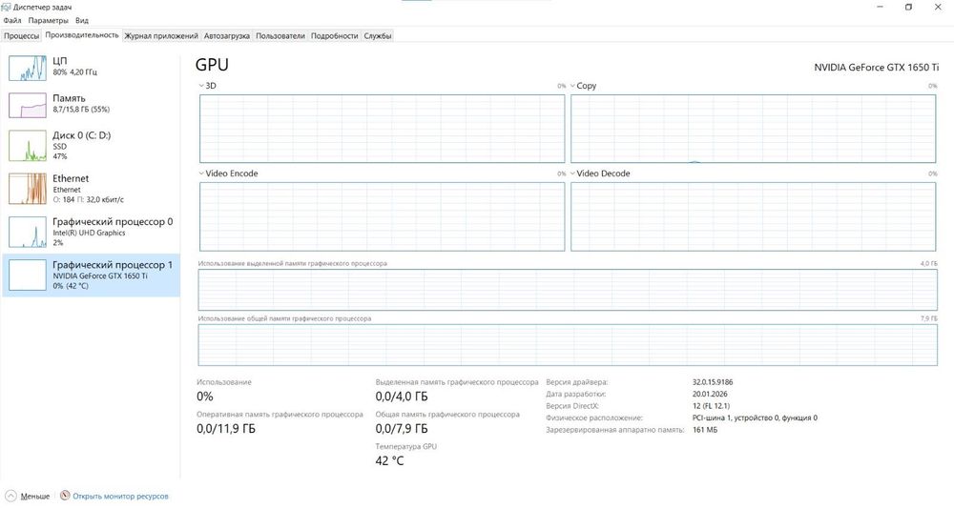Open the Вид menu
954x509 pixels.
pos(81,20)
